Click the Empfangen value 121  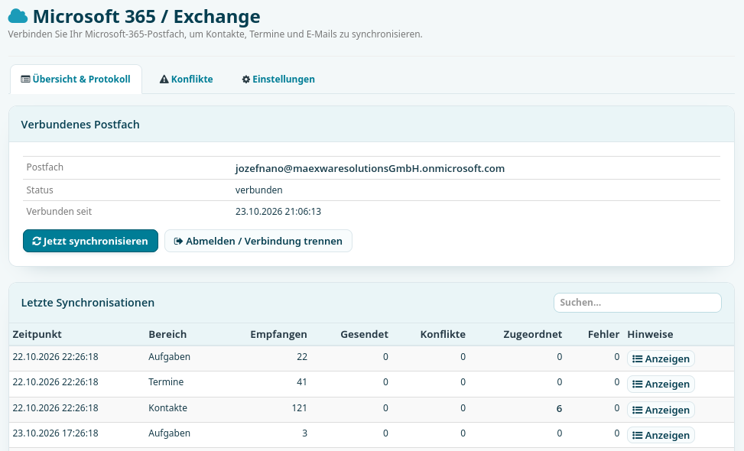point(300,408)
